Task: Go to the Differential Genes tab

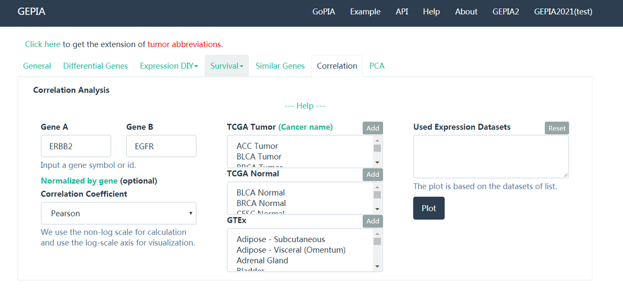Action: click(96, 66)
